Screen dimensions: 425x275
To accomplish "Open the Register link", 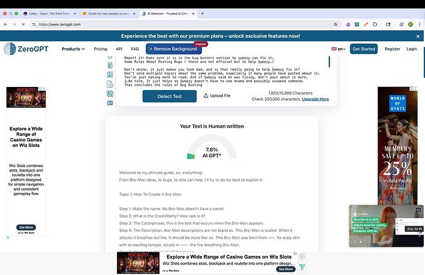I will pos(392,49).
